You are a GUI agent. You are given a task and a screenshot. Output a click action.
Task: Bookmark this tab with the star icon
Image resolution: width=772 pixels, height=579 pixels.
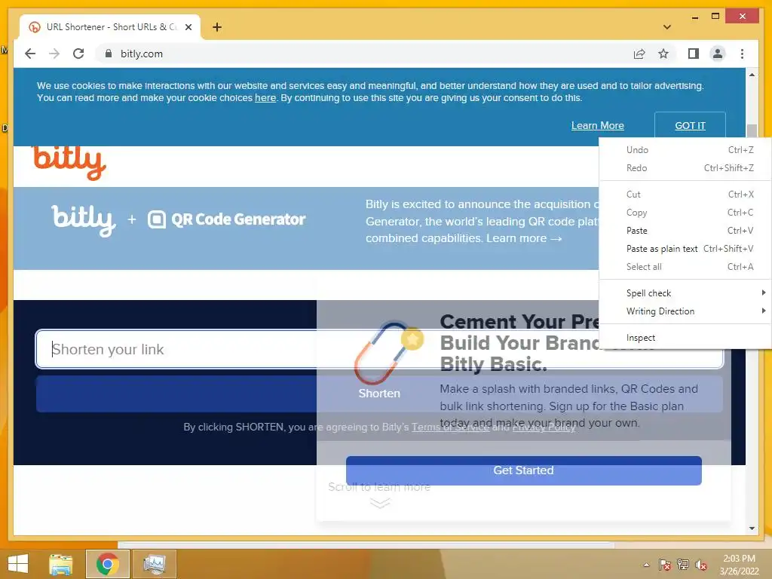coord(663,54)
